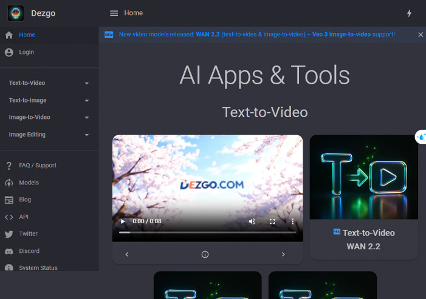Toggle the hamburger menu icon

click(114, 13)
